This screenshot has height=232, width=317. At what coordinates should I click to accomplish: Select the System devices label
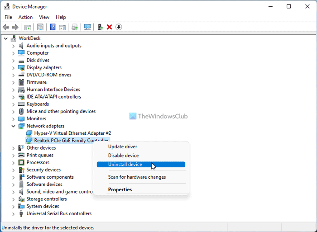[x=43, y=206]
